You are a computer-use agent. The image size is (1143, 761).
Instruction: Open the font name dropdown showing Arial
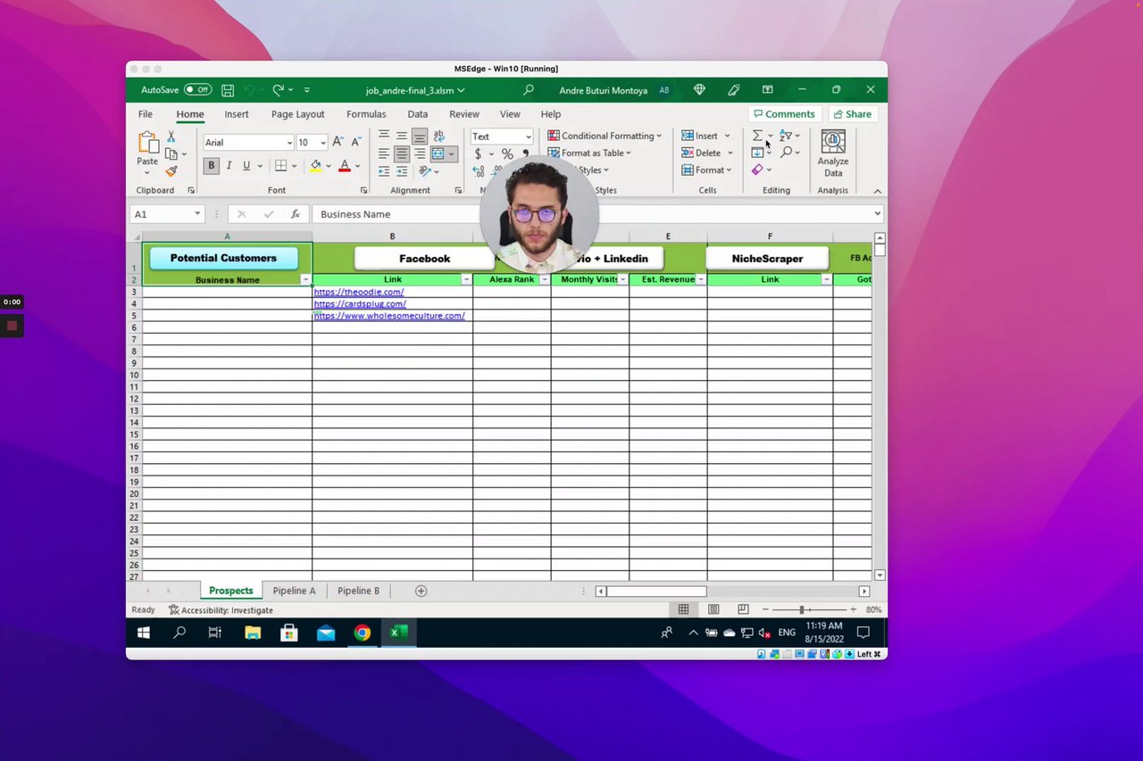(289, 143)
